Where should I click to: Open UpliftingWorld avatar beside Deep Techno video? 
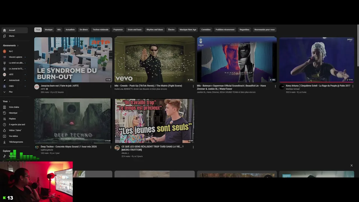pyautogui.click(x=37, y=148)
